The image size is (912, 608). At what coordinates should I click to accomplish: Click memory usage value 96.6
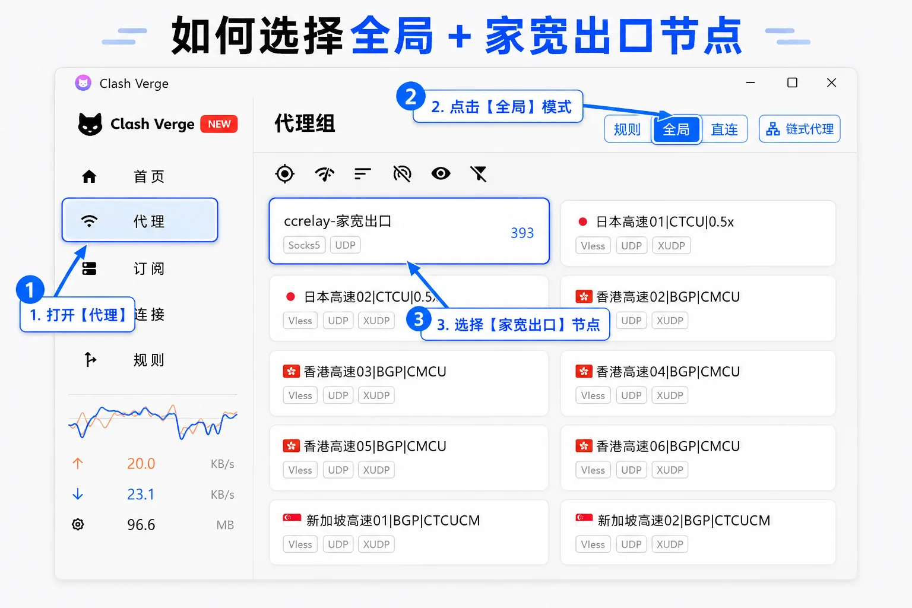(x=141, y=525)
